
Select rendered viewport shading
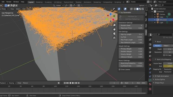click(x=143, y=9)
